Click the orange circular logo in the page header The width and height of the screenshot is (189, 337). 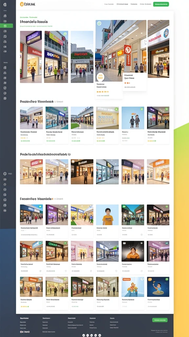click(x=22, y=4)
